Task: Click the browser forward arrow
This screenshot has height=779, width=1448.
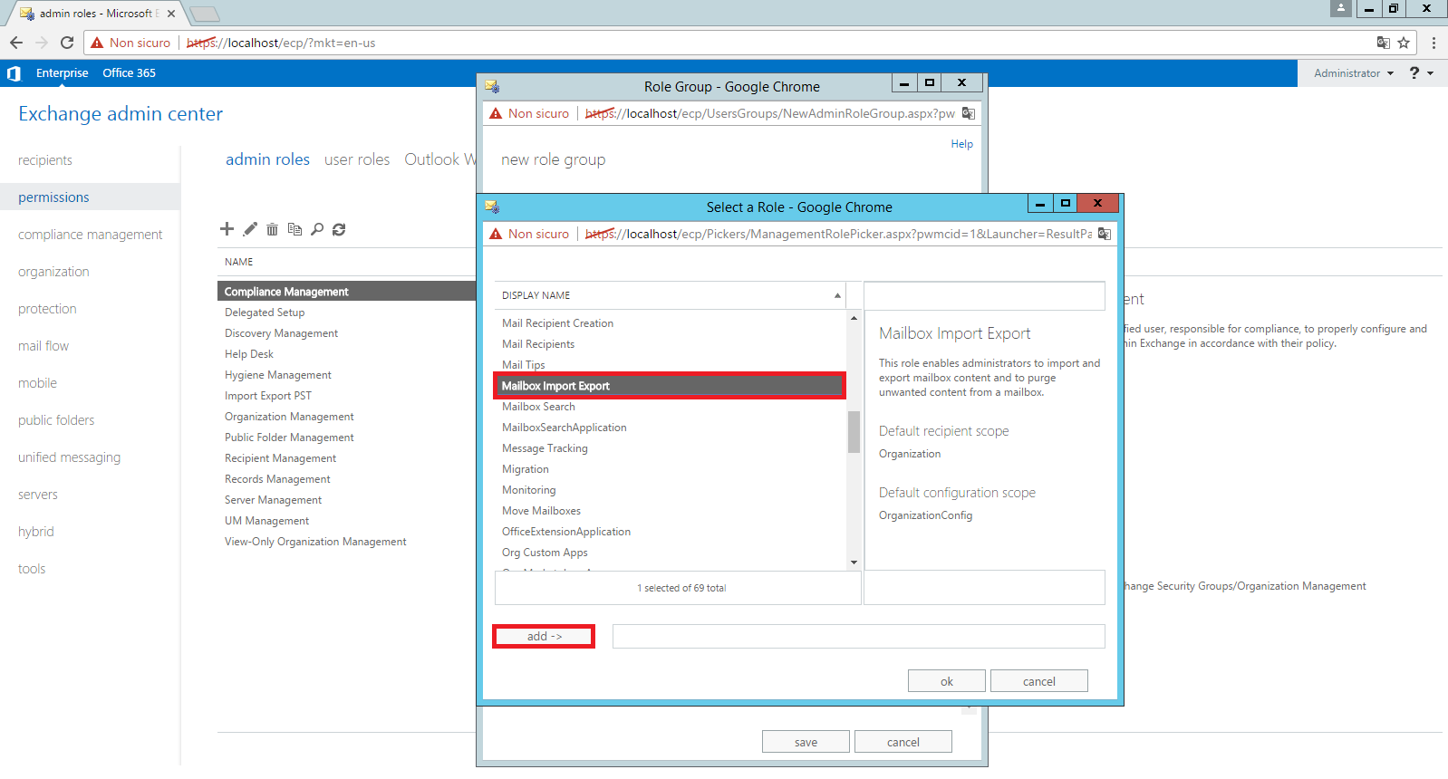Action: [42, 43]
